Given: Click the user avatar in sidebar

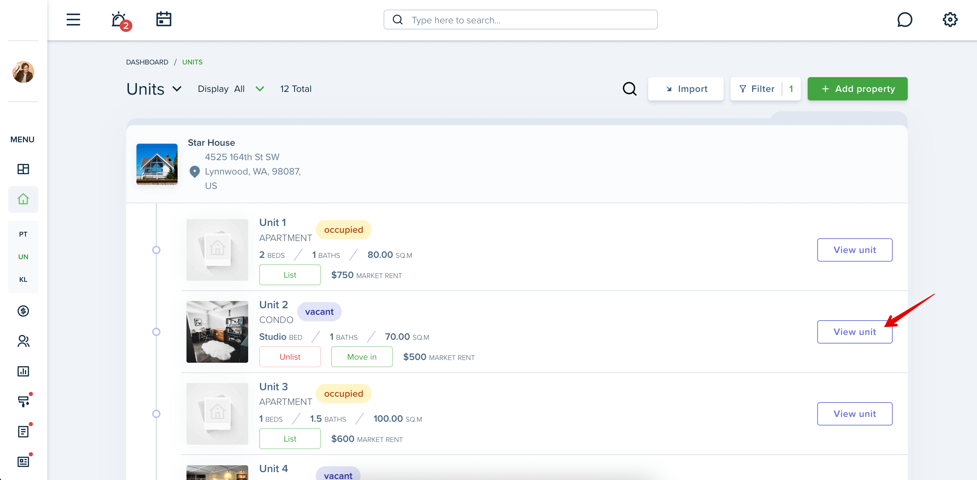Looking at the screenshot, I should click(x=23, y=72).
